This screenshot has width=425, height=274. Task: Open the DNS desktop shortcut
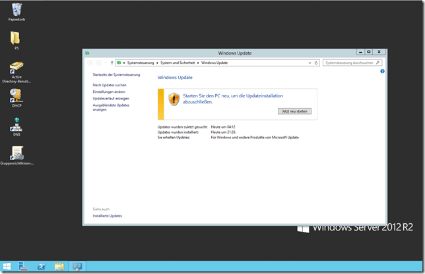(16, 124)
